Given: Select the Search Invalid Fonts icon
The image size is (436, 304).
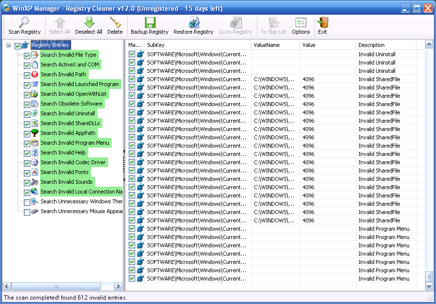Looking at the screenshot, I should 35,172.
